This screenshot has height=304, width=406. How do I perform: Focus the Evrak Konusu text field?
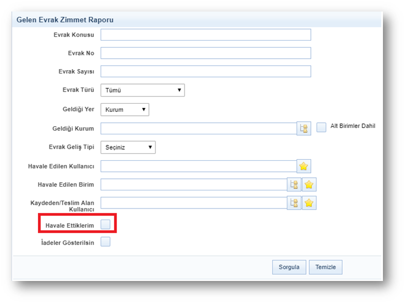click(205, 35)
